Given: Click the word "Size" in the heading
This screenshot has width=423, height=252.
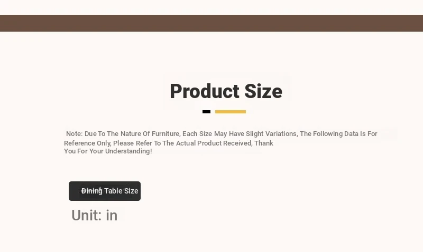Looking at the screenshot, I should 263,91.
